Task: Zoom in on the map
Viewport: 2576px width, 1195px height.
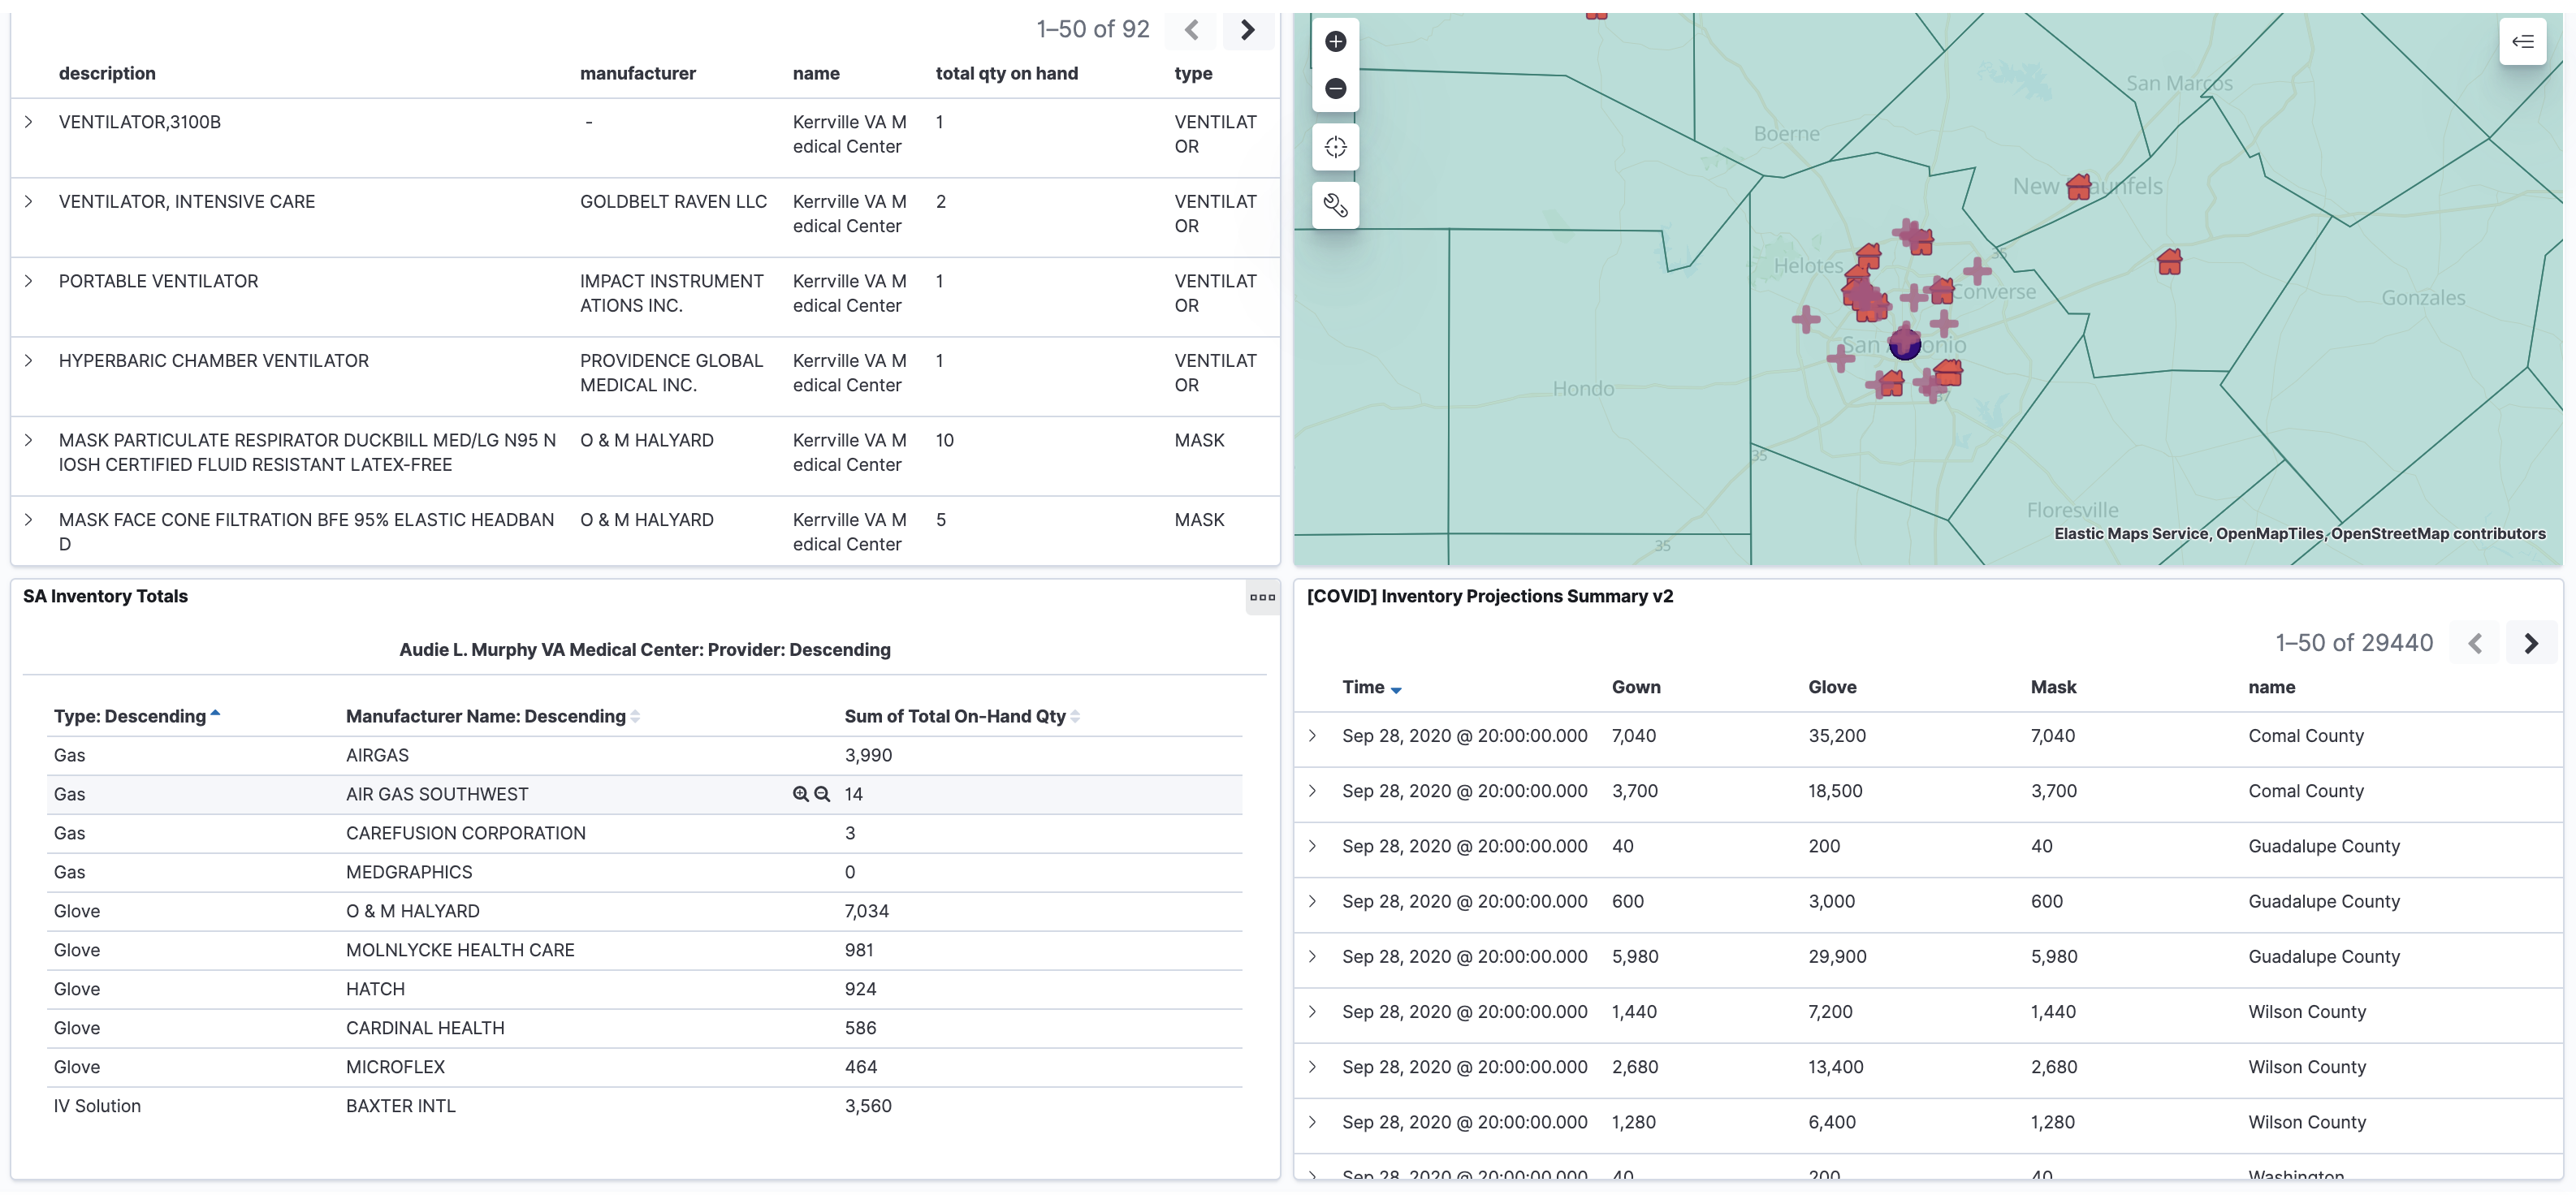Action: point(1335,41)
